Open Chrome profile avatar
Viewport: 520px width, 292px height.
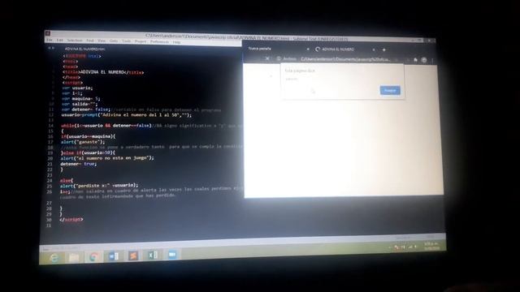click(424, 60)
